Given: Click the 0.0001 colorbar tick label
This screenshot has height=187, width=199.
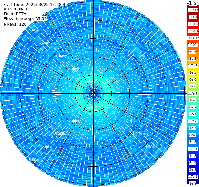Looking at the screenshot, I should pyautogui.click(x=193, y=45).
